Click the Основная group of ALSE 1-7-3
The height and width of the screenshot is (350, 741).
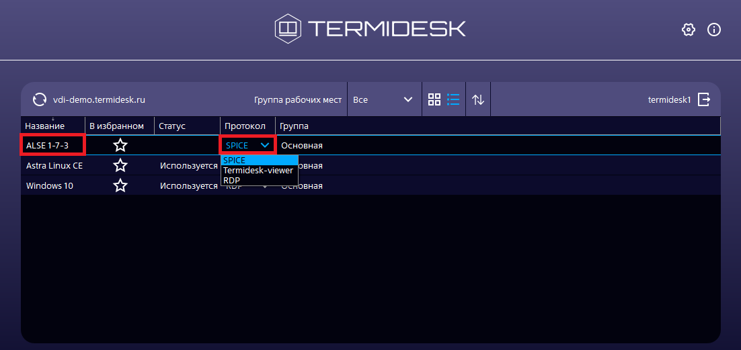point(302,146)
